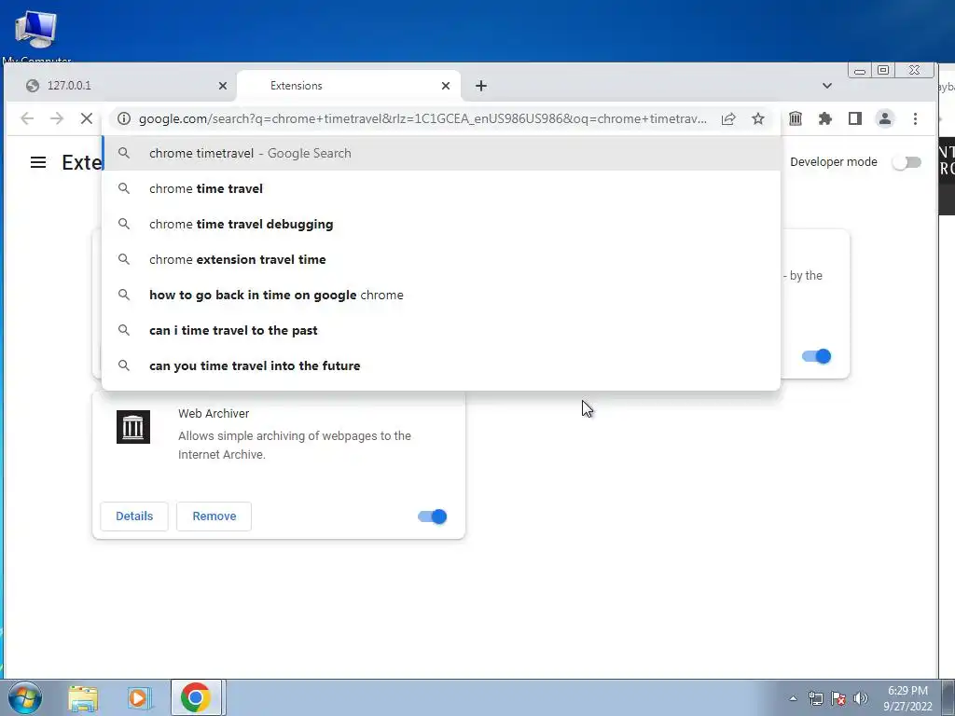Select the Chrome taskbar button

click(x=196, y=697)
